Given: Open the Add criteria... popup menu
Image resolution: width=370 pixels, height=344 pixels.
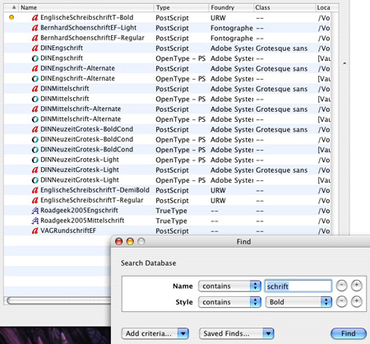Looking at the screenshot, I should [155, 333].
